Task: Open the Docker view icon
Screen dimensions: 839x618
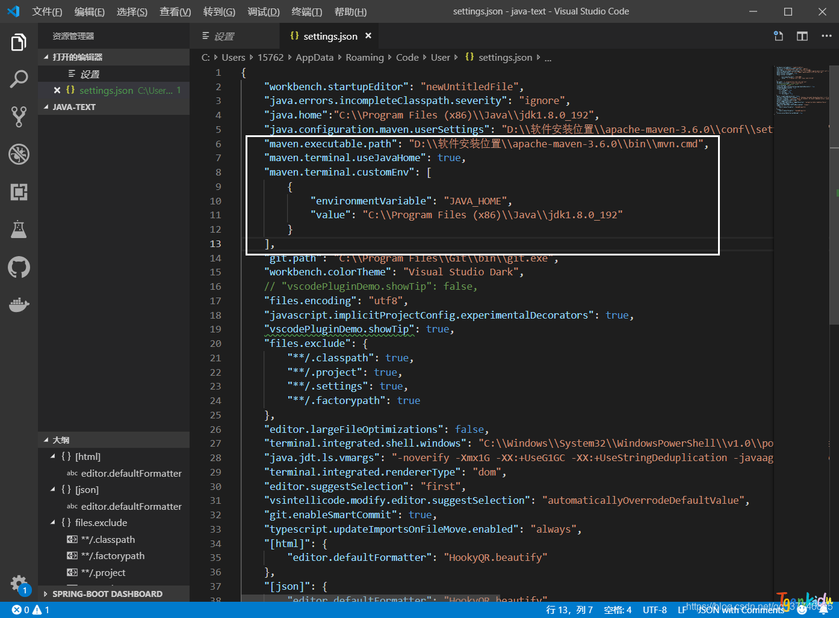Action: (19, 305)
